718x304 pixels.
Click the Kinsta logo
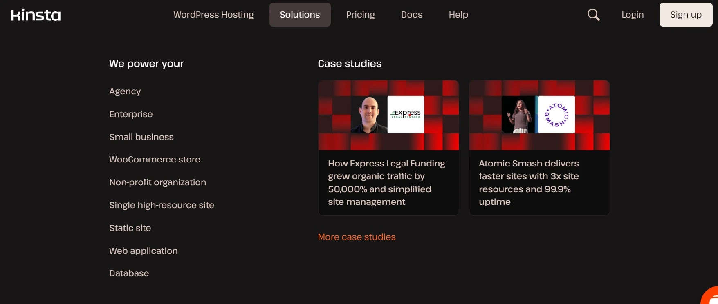point(36,15)
